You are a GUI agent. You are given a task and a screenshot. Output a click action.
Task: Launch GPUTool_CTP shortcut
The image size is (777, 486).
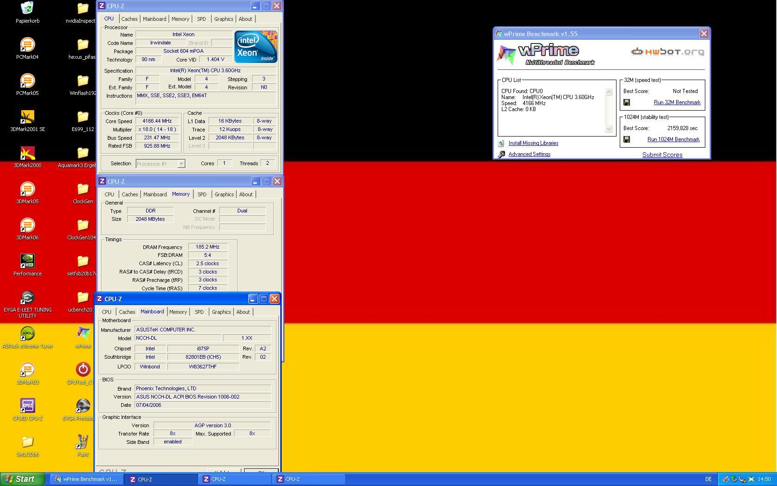click(83, 370)
